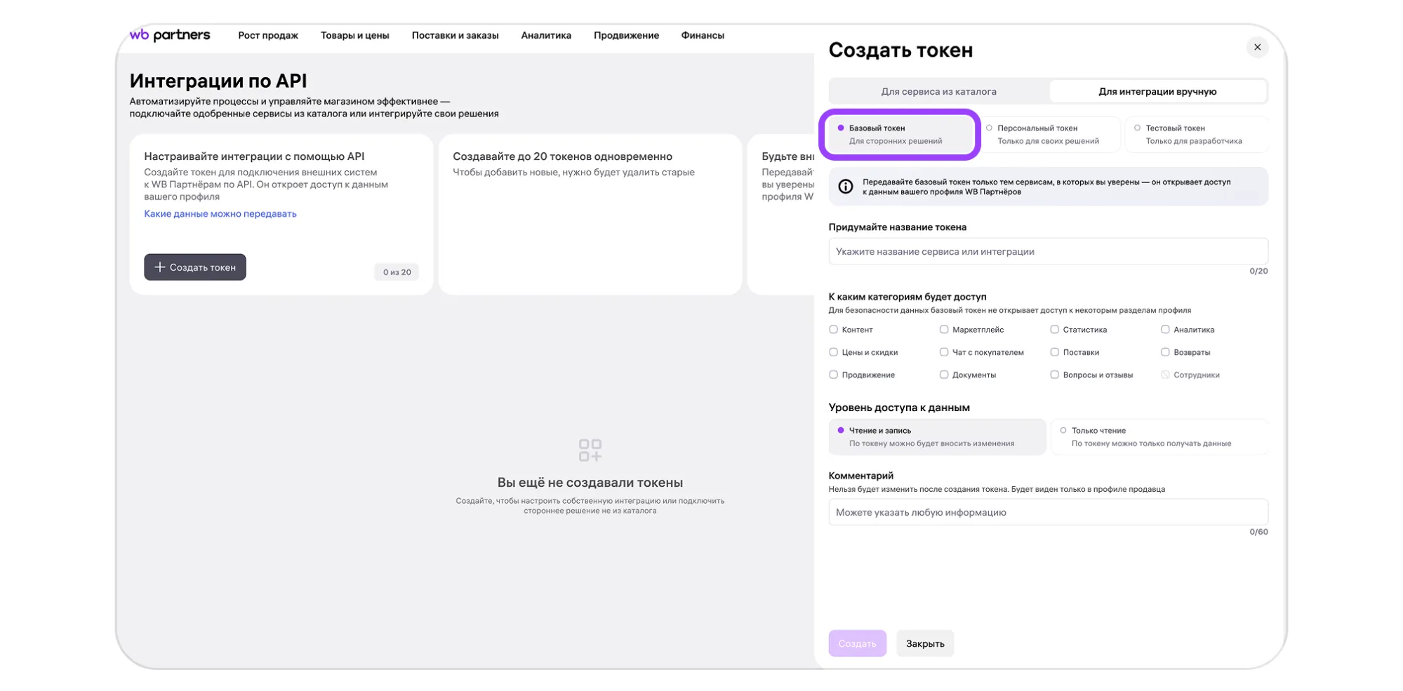Click the Комментарий text field
The width and height of the screenshot is (1403, 691).
[x=1047, y=512]
